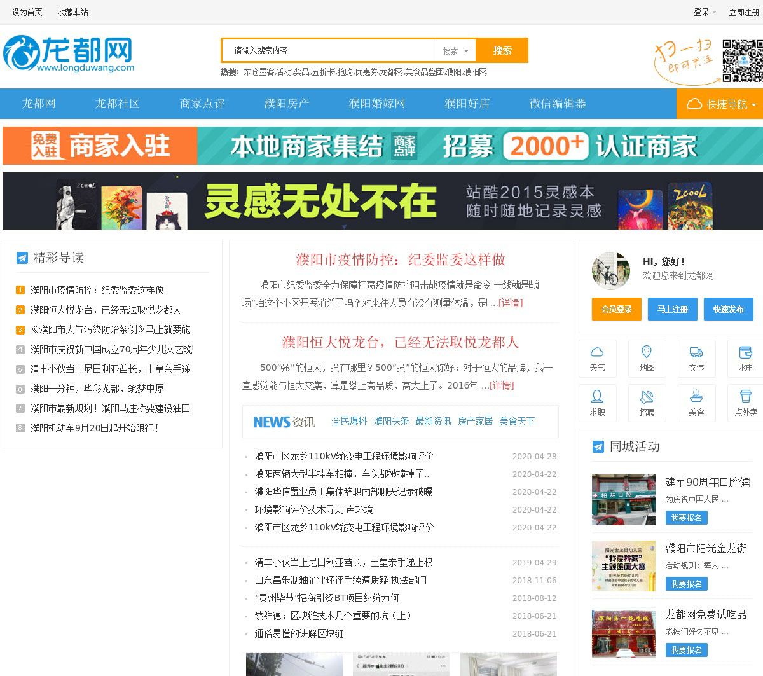The image size is (763, 676).
Task: Open 《濮阳市大气污染防治条例》马上就要施 item
Action: click(111, 329)
